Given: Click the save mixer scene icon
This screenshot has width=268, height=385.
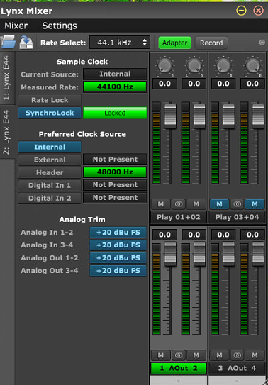Looking at the screenshot, I should pos(26,43).
